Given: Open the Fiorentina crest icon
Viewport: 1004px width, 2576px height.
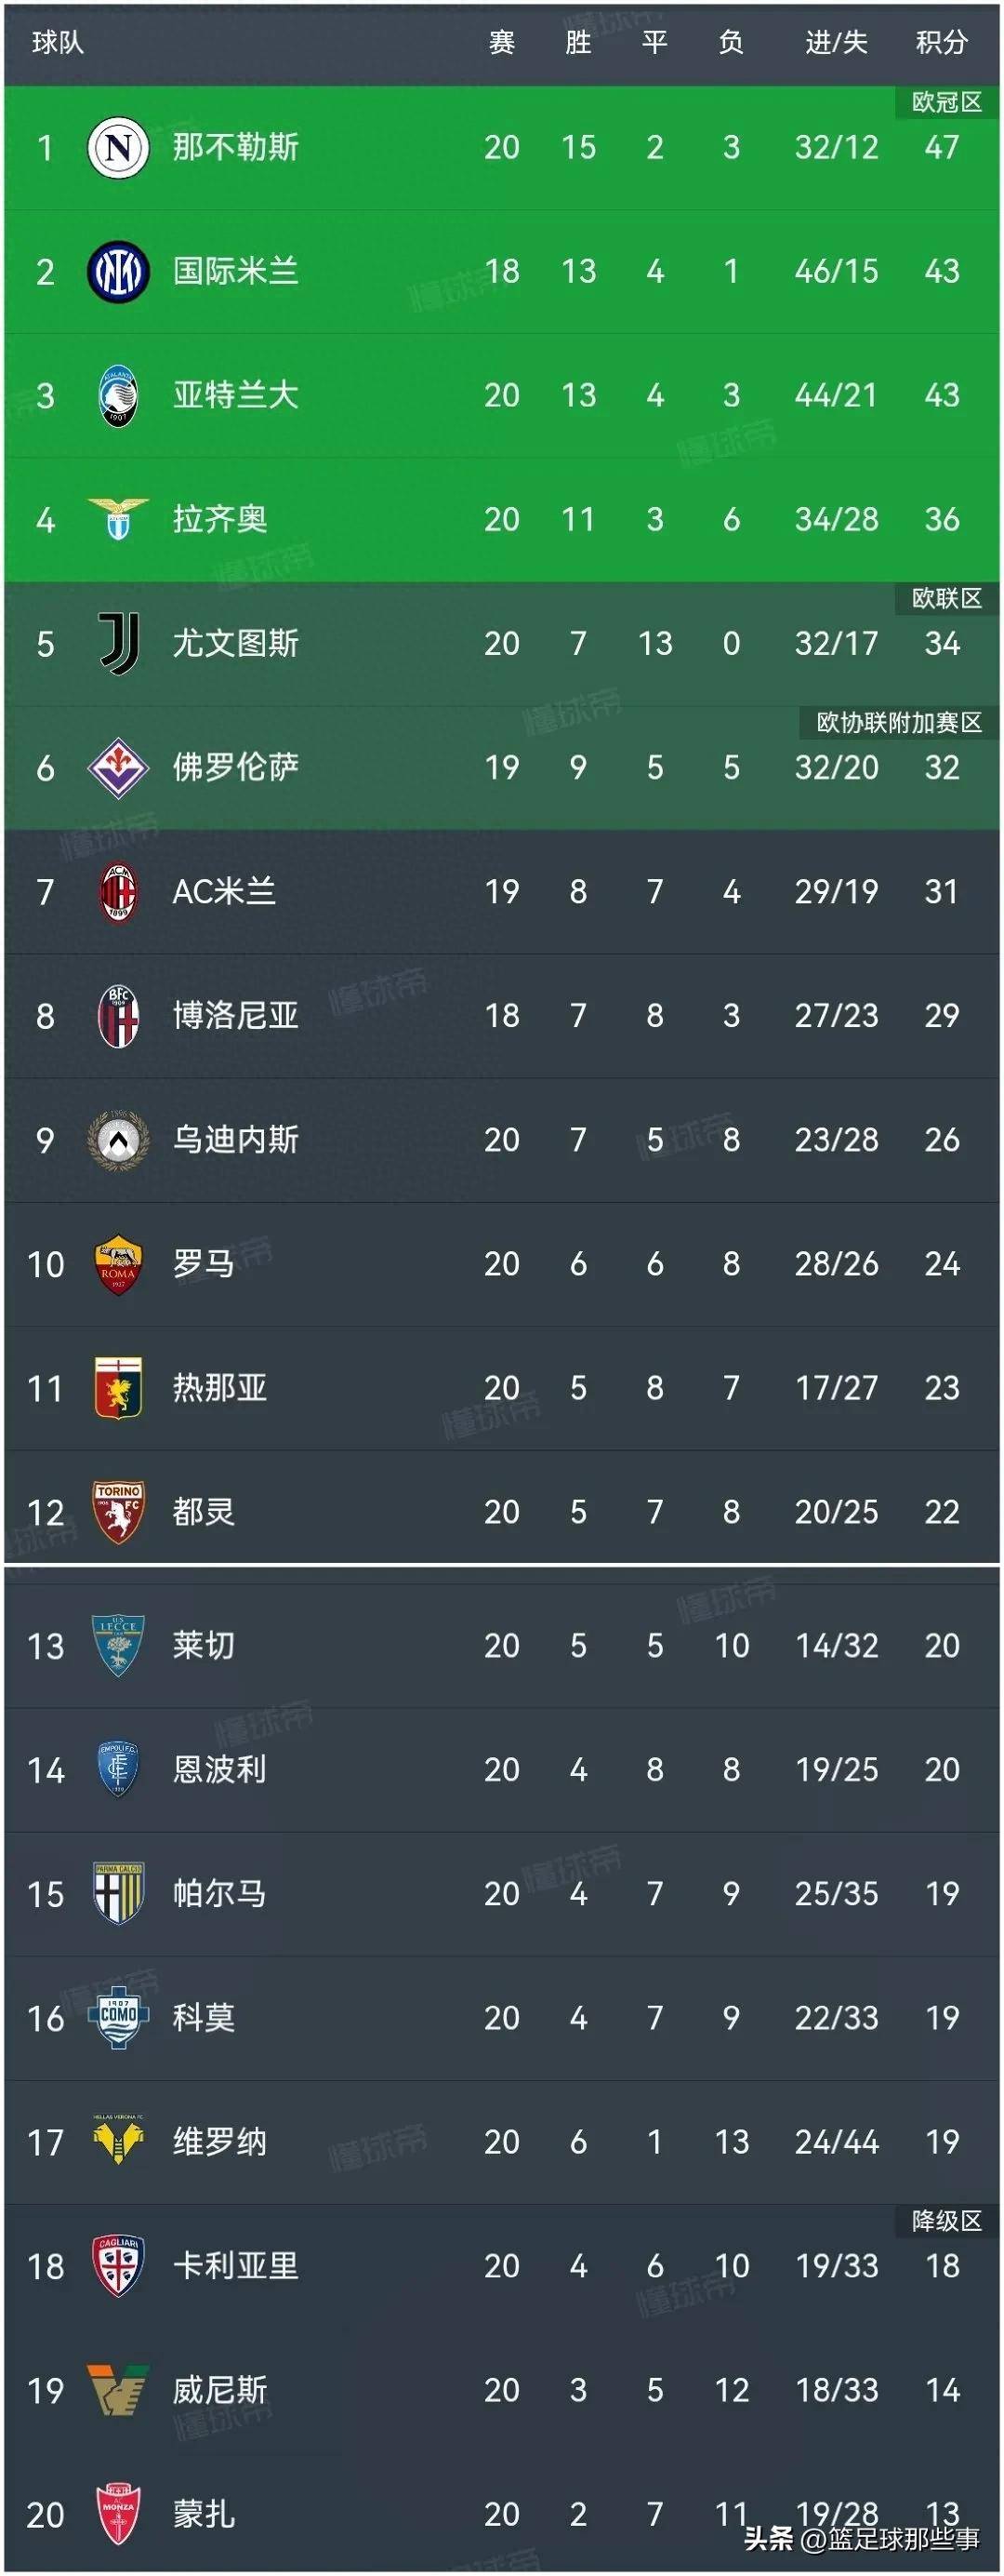Looking at the screenshot, I should [x=118, y=768].
